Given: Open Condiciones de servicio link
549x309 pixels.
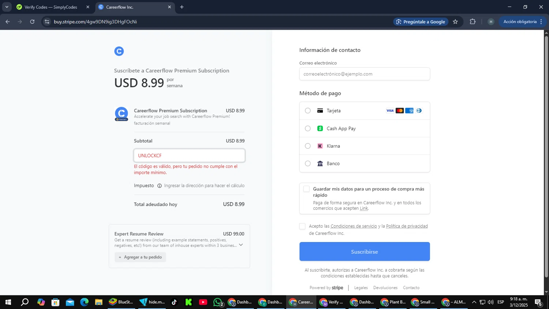Looking at the screenshot, I should [x=354, y=226].
